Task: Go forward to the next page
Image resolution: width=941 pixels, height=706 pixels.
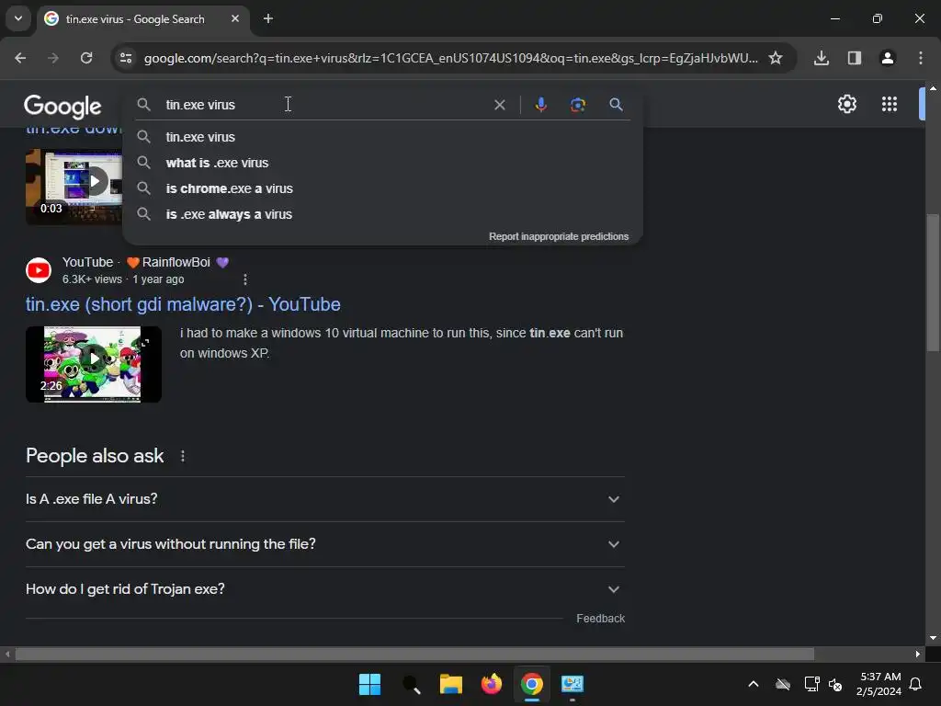Action: click(53, 58)
